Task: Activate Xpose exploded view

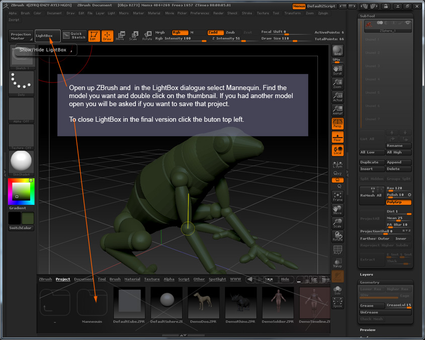Action: point(337,303)
